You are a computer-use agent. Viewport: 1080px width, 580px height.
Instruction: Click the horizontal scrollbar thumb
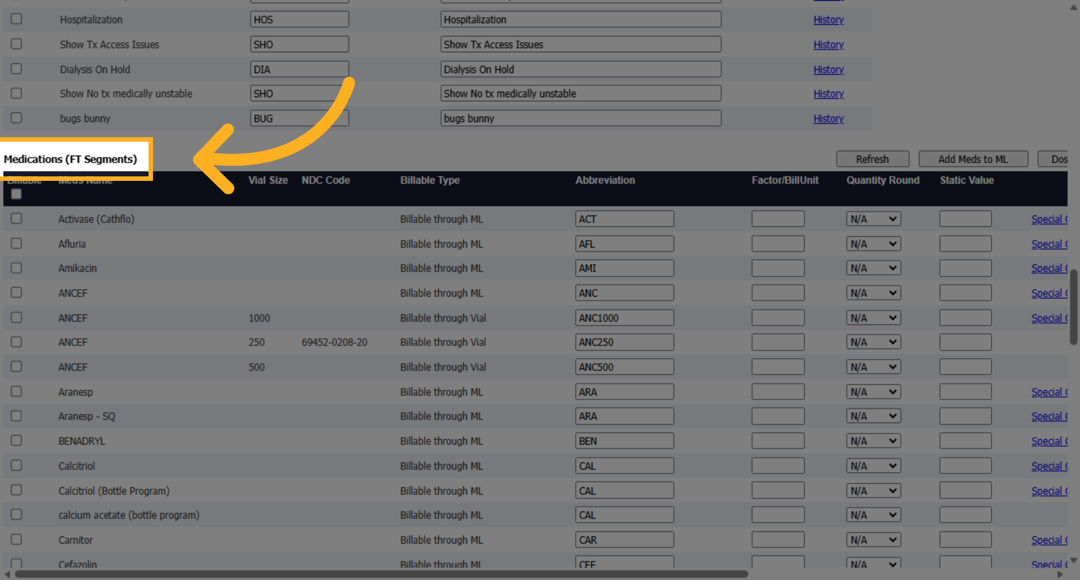(382, 574)
